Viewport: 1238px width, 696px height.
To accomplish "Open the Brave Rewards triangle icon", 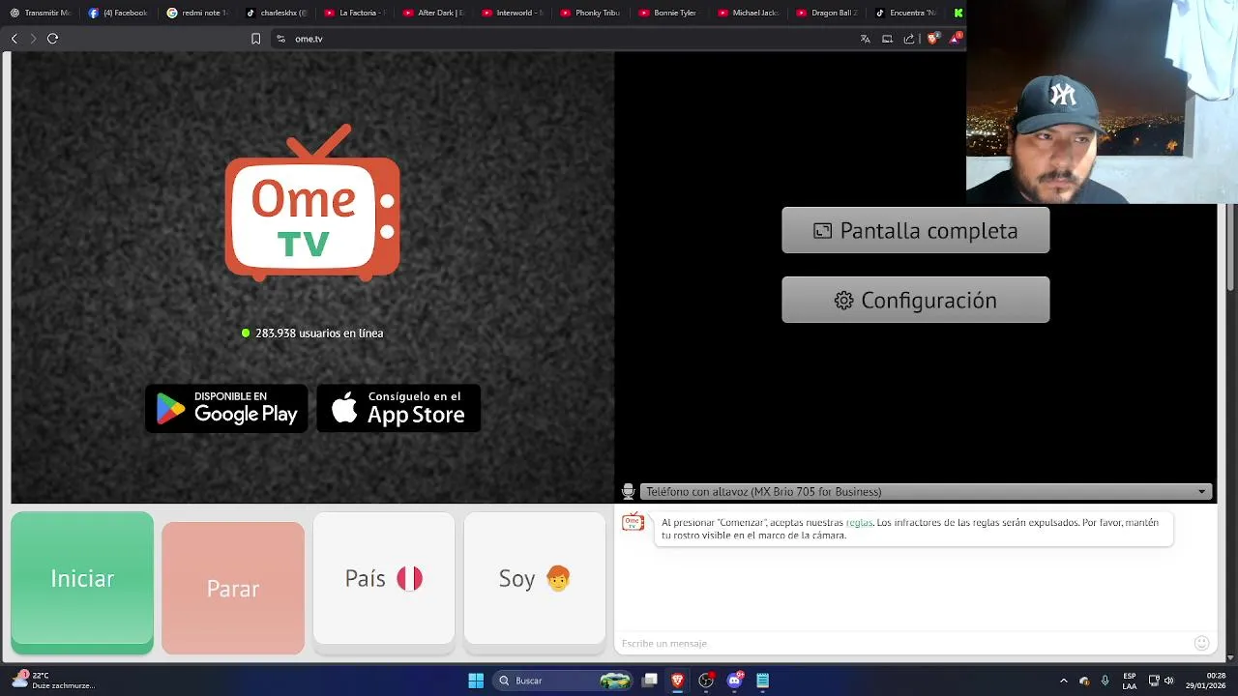I will click(955, 39).
